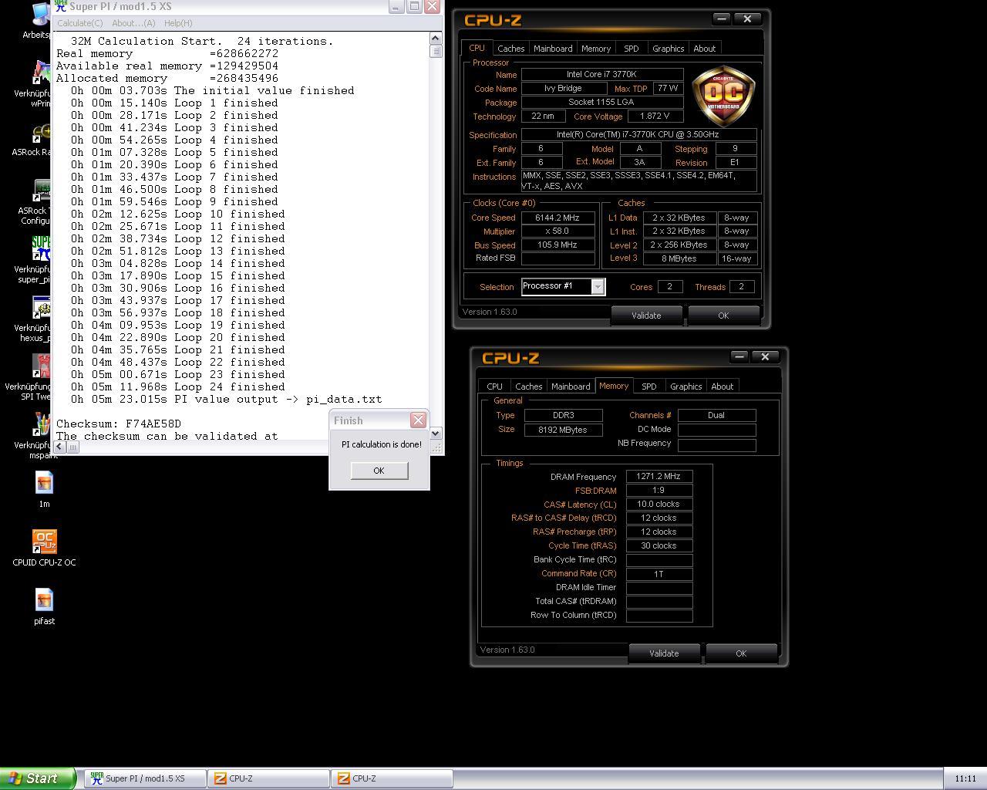Switch to About tab in upper CPU-Z

pos(704,49)
